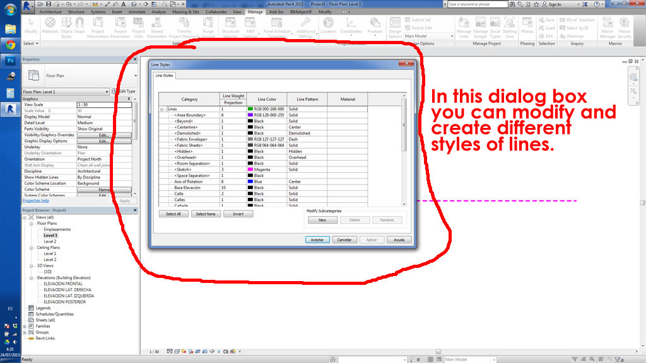
Task: Open the Collaborate menu tab
Action: pyautogui.click(x=216, y=11)
